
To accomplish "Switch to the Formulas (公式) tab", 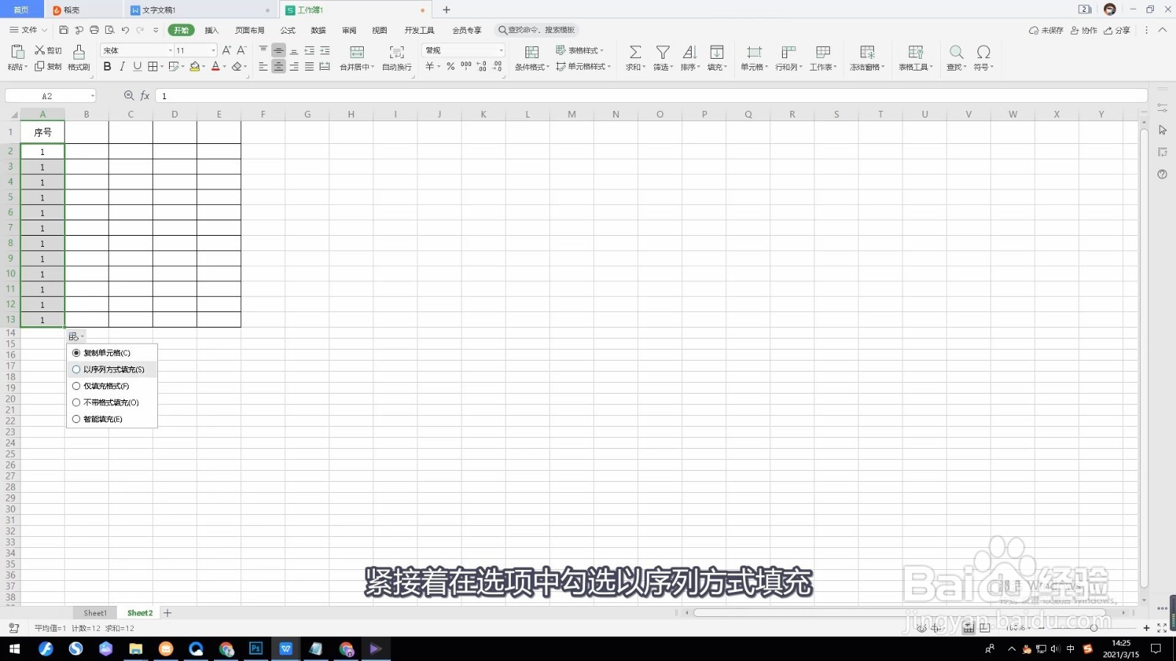I will point(288,30).
